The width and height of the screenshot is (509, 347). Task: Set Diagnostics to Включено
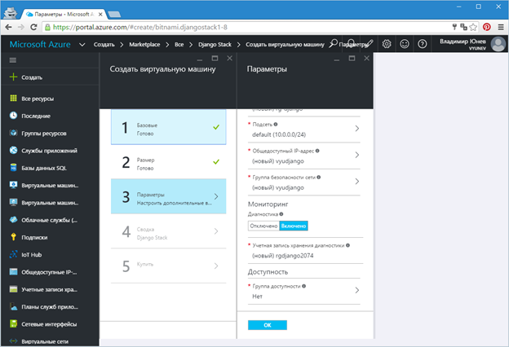tap(294, 226)
